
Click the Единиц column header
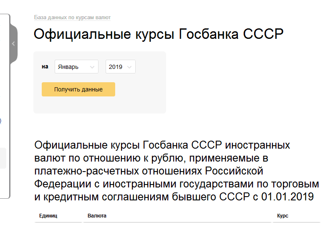pyautogui.click(x=48, y=216)
